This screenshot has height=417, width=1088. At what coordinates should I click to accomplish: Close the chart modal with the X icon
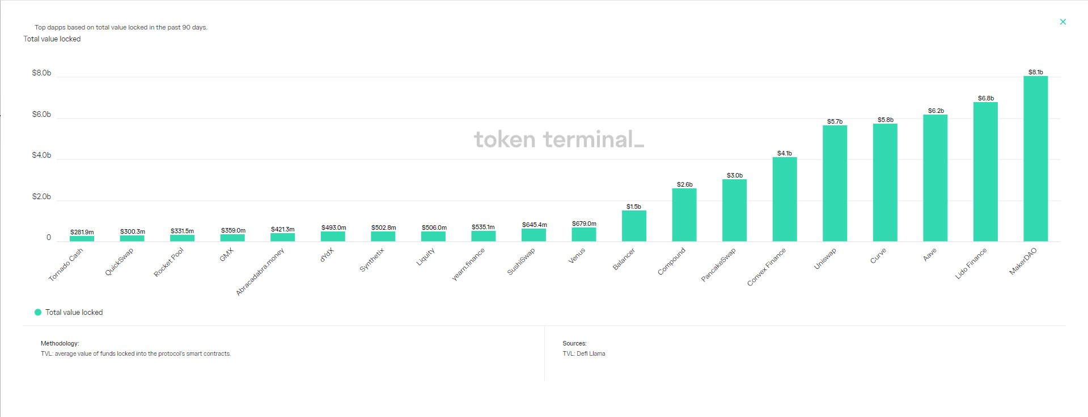pyautogui.click(x=1062, y=22)
